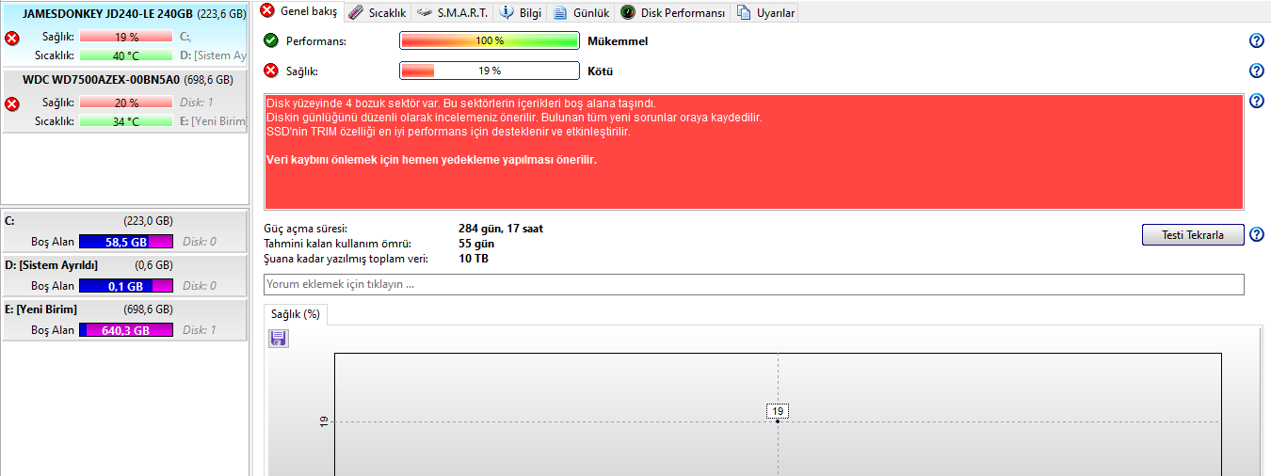Select JAMESDONKEY JD240-LE 240GB disk

(x=125, y=33)
